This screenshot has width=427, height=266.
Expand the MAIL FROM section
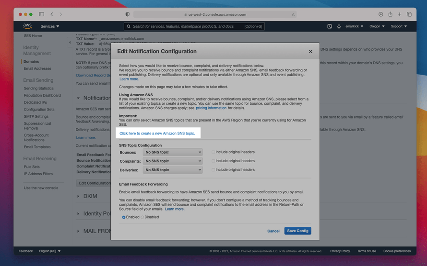tap(78, 231)
